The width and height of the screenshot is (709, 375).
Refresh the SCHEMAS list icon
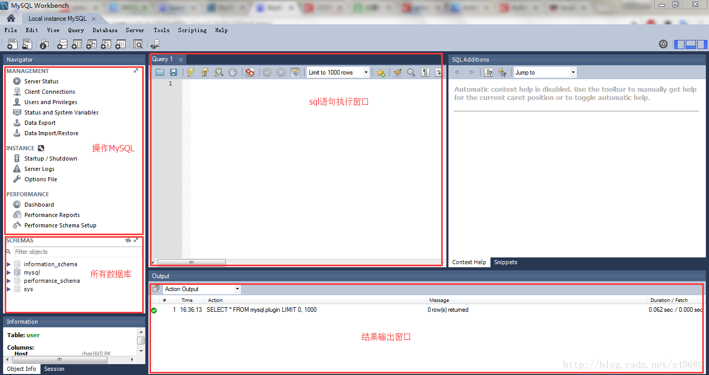tap(128, 240)
